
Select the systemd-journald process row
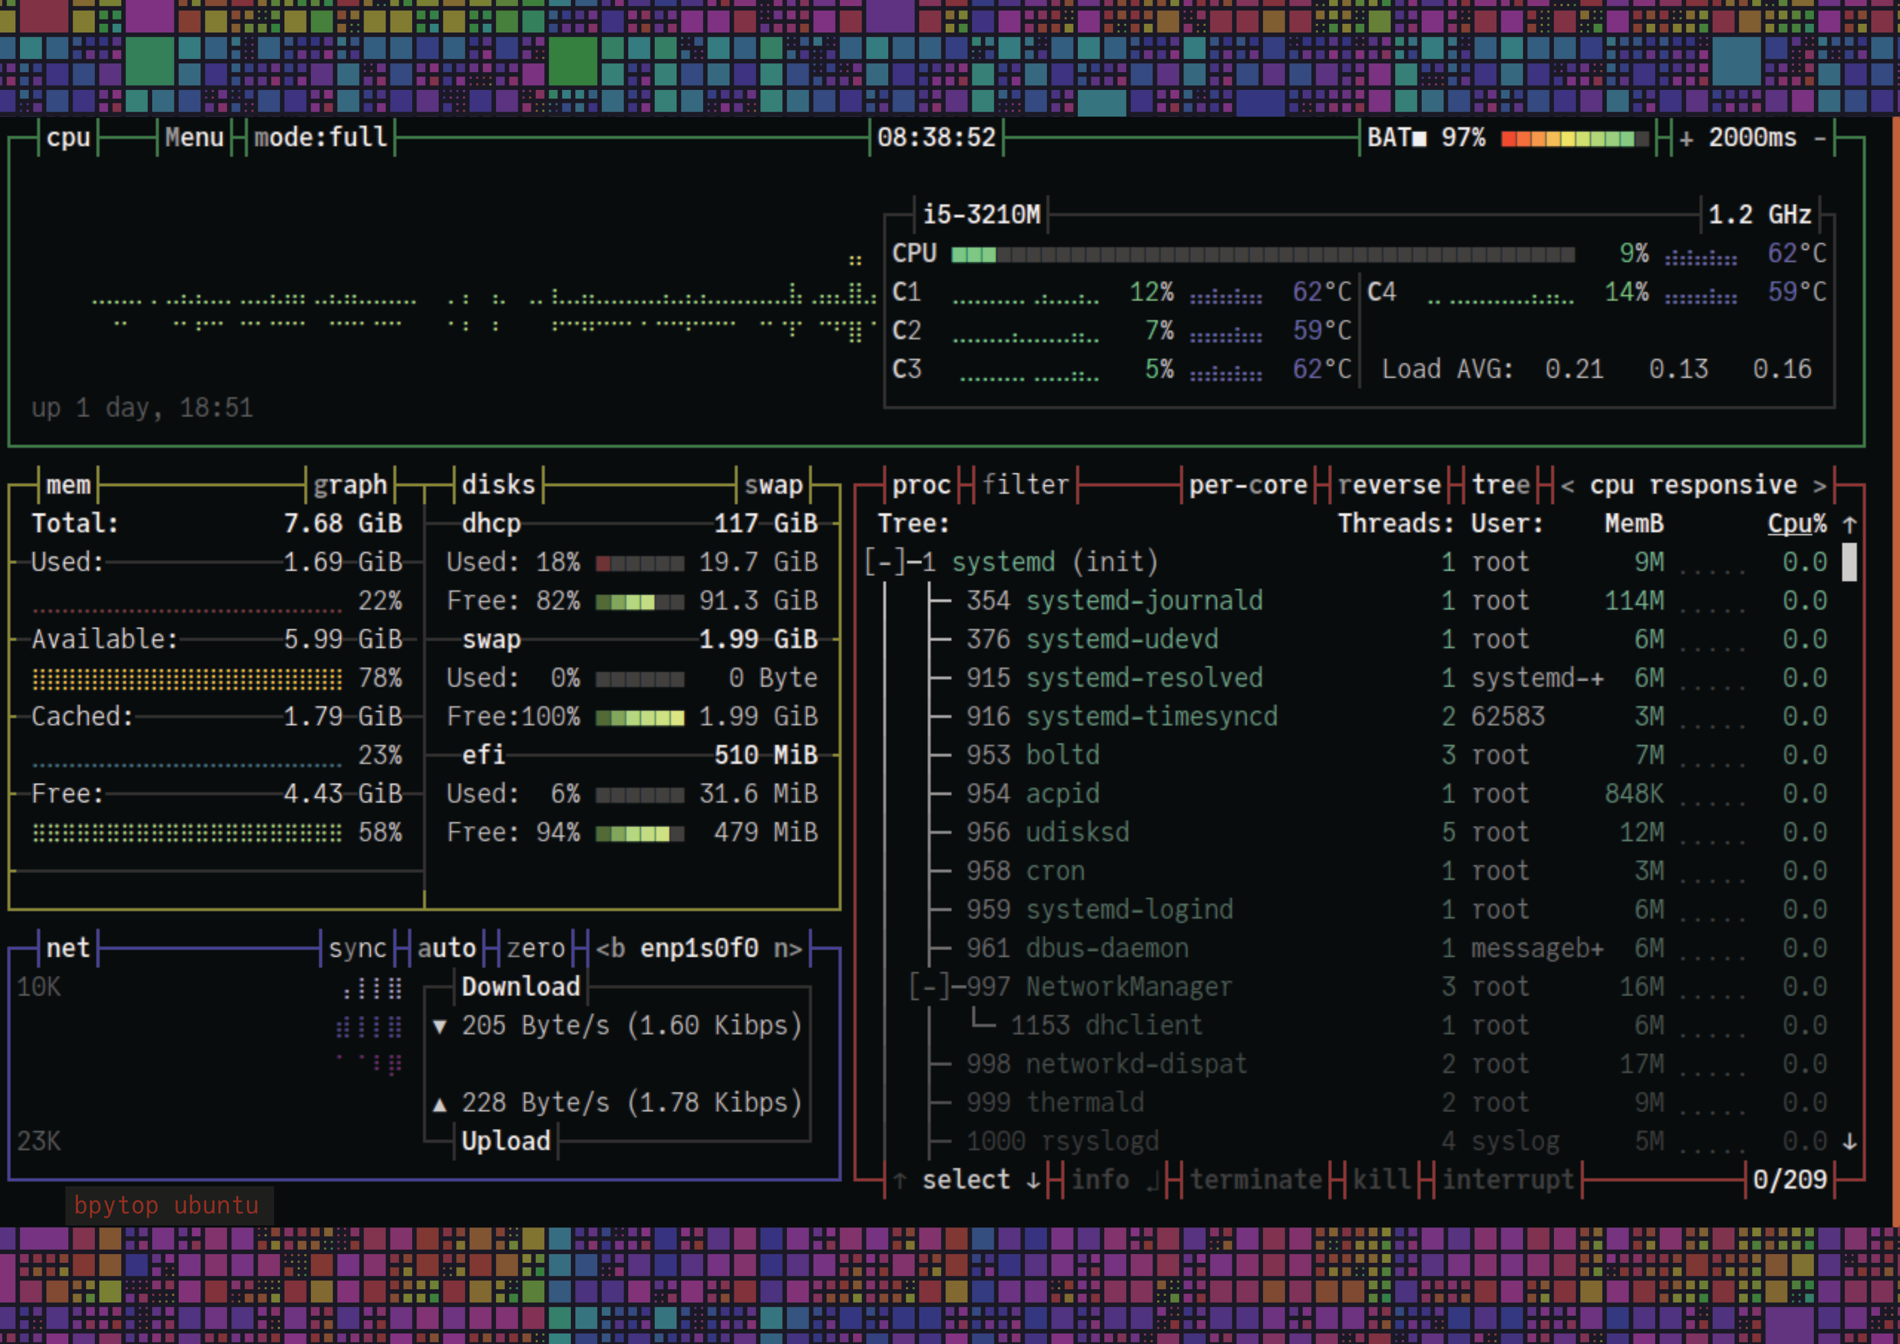[1144, 601]
